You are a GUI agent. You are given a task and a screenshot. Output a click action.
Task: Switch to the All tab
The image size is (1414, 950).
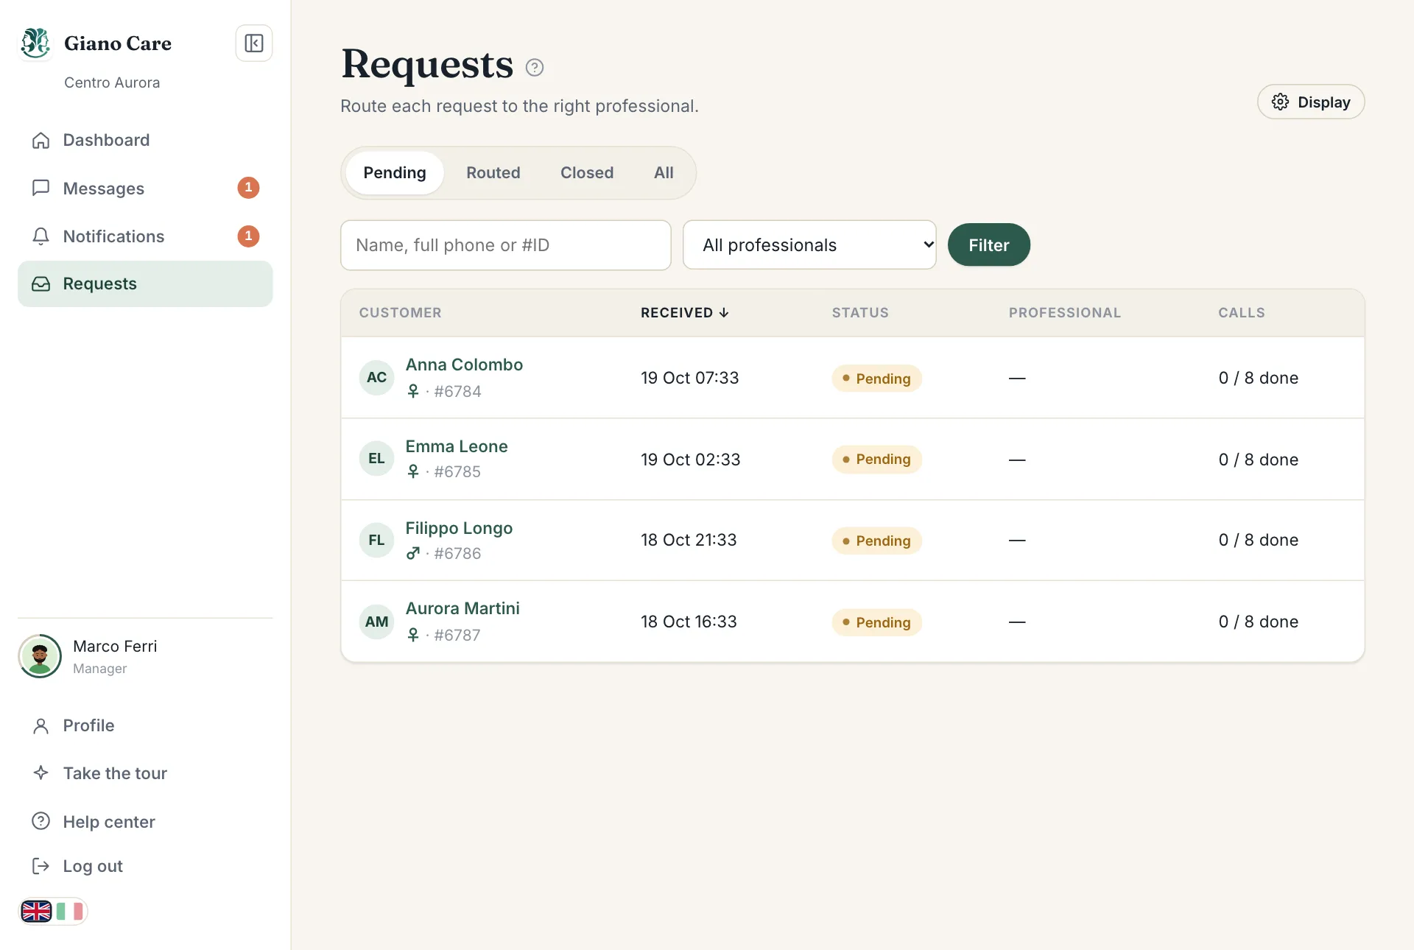click(x=664, y=173)
